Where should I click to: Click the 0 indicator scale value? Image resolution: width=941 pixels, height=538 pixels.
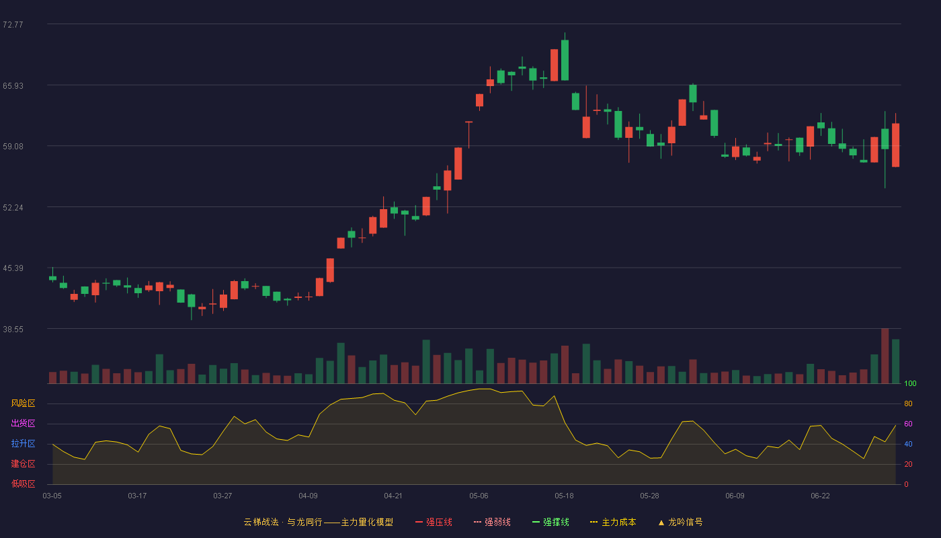(x=906, y=484)
